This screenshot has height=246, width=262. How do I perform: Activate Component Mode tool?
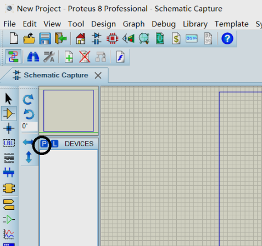pos(9,113)
